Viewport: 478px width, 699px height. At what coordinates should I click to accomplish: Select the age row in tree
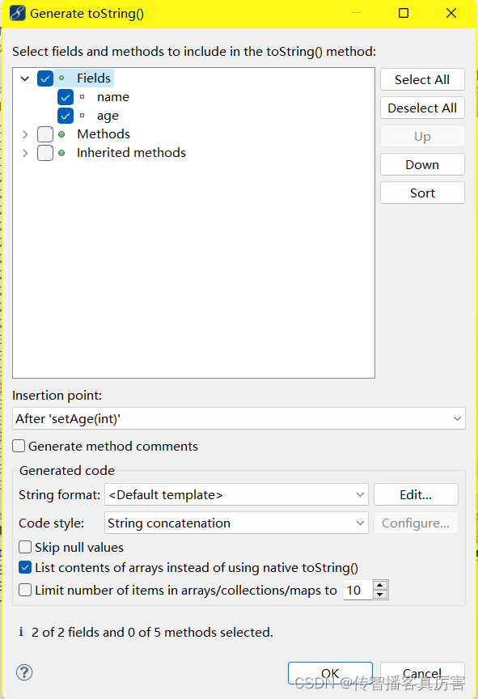click(x=108, y=116)
